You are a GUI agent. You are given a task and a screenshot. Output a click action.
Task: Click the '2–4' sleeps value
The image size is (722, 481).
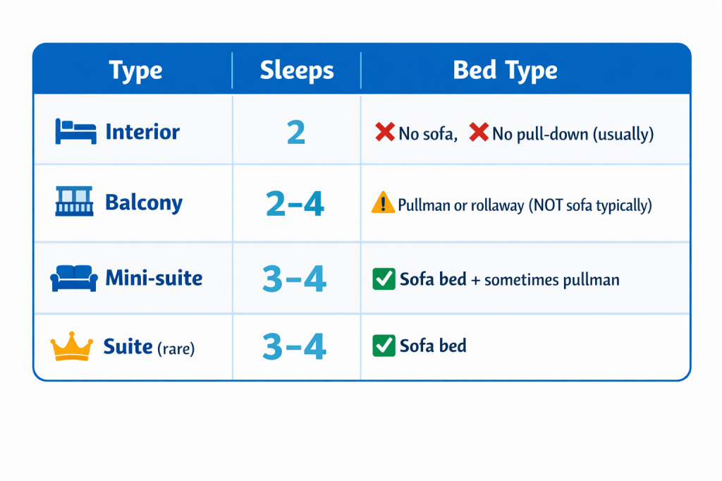295,204
